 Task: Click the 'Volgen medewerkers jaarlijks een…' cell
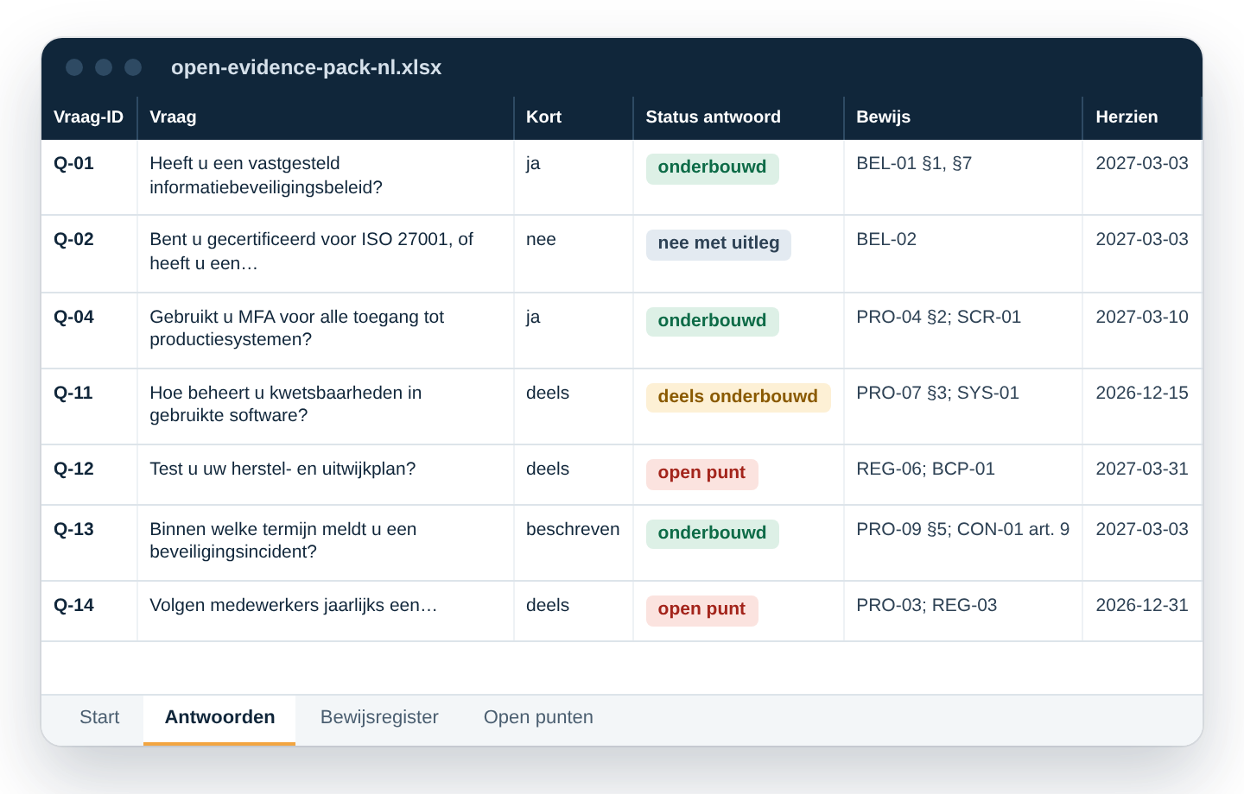[x=326, y=611]
